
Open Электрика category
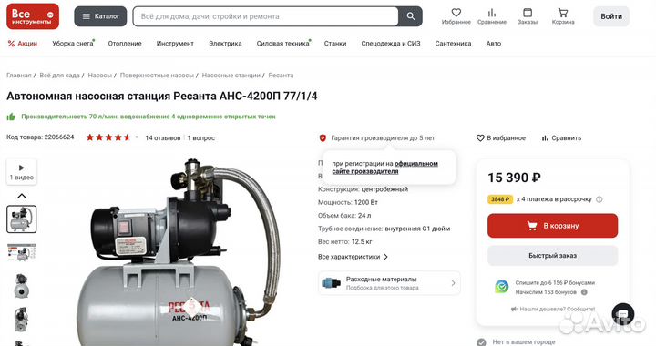225,44
